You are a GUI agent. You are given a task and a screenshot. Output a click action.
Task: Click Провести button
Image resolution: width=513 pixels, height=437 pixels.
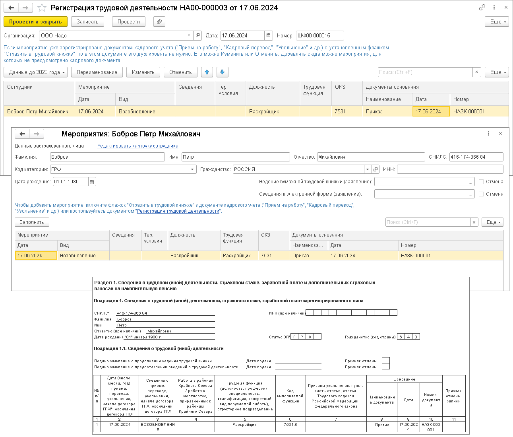(x=129, y=21)
